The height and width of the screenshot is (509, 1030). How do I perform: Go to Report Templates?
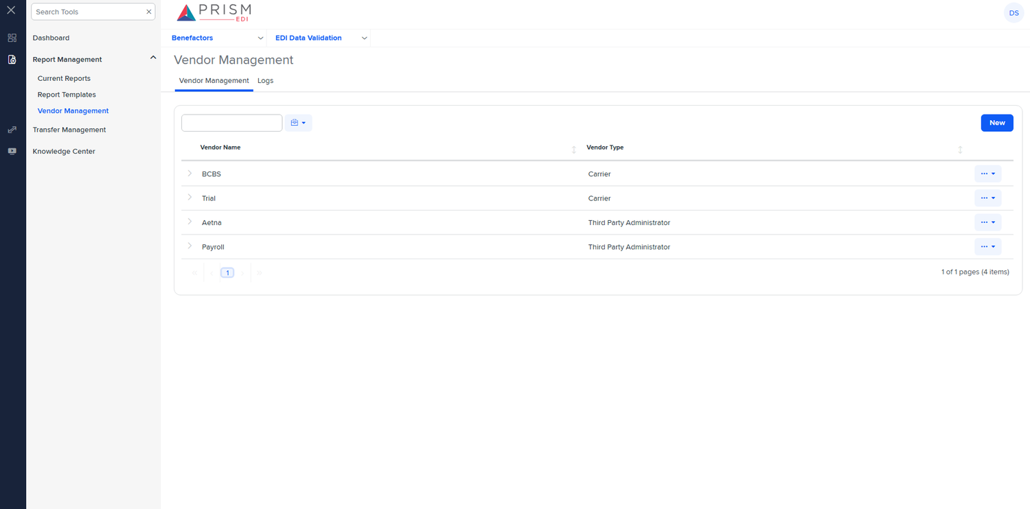[x=67, y=95]
